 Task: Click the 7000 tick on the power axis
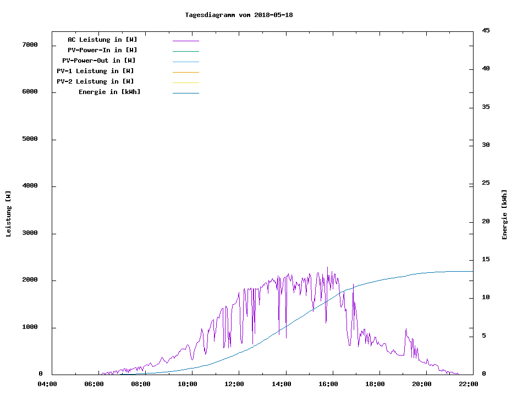click(30, 45)
